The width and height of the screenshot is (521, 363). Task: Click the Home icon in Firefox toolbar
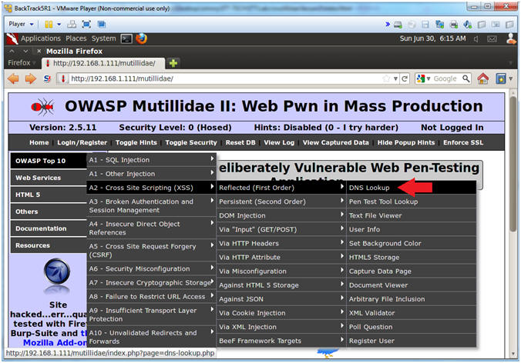tap(482, 78)
